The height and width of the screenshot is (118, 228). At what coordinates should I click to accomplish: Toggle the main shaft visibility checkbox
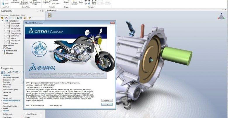pos(7,26)
